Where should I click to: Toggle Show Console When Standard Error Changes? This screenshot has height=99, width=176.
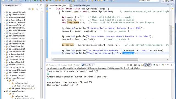[149, 65]
